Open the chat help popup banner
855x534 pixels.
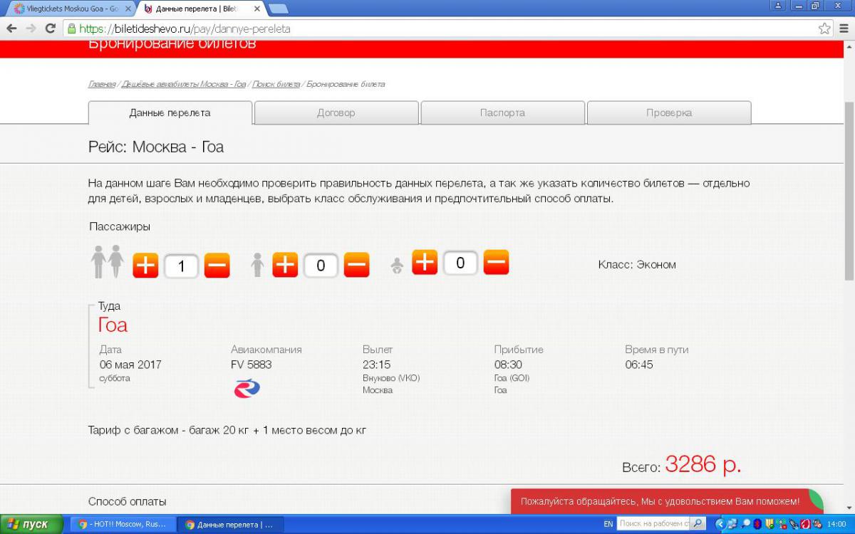(660, 501)
